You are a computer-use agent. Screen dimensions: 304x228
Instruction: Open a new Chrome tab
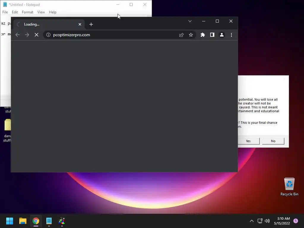pyautogui.click(x=91, y=24)
